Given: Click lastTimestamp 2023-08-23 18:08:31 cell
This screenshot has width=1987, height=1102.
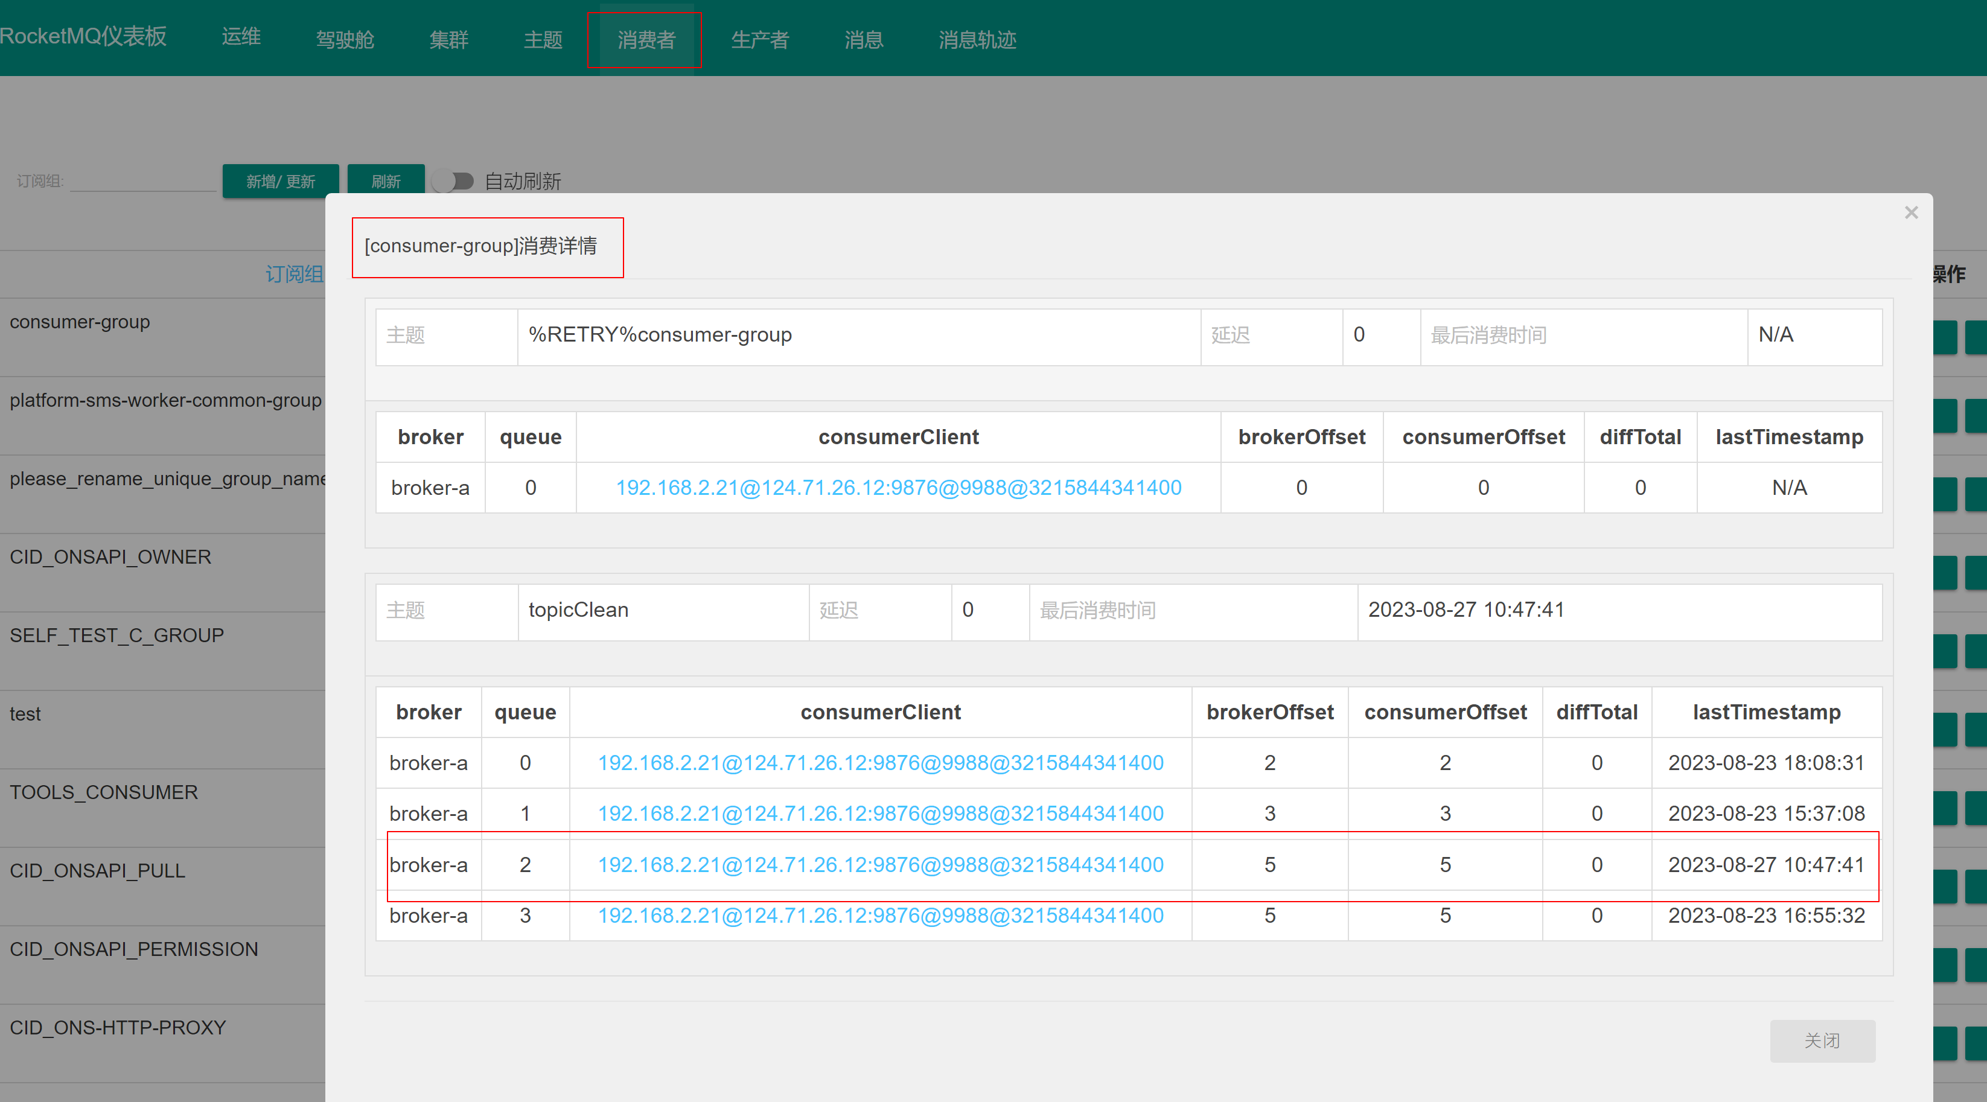Looking at the screenshot, I should 1767,763.
